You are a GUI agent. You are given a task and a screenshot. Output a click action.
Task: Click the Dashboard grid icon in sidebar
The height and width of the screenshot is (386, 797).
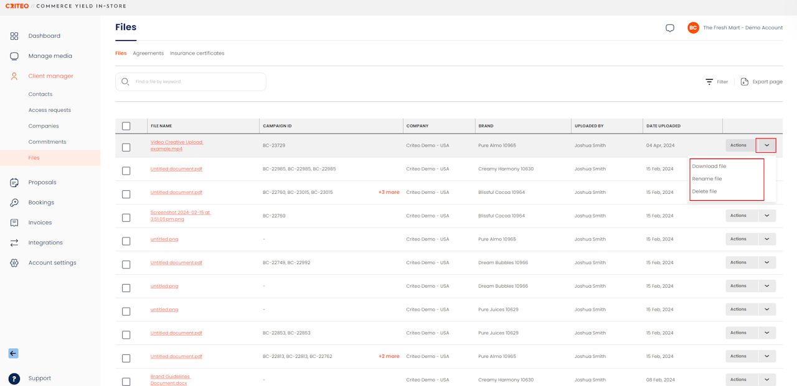pos(14,36)
